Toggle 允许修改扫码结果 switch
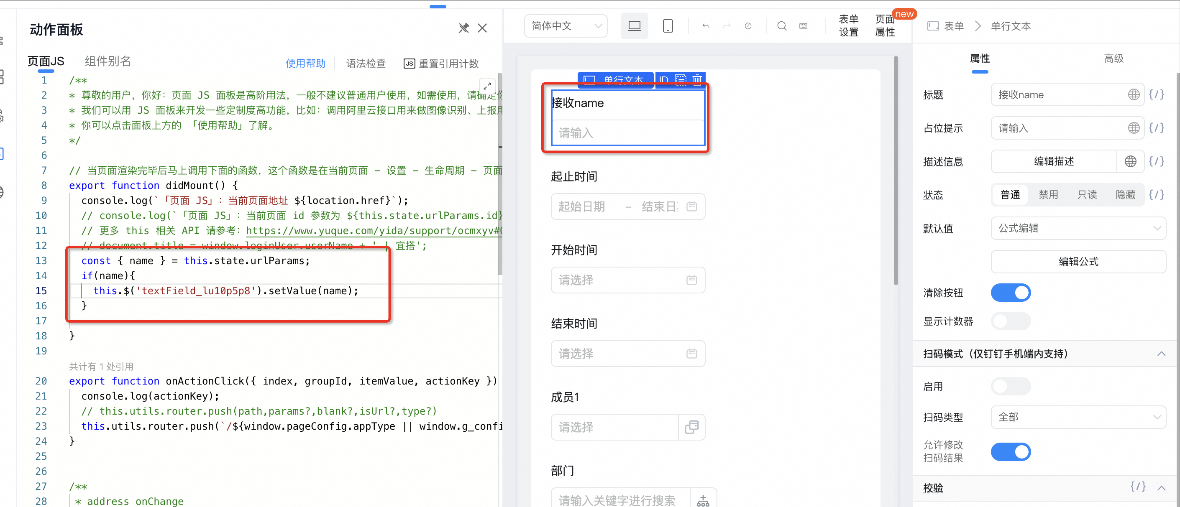The width and height of the screenshot is (1180, 507). tap(1011, 452)
